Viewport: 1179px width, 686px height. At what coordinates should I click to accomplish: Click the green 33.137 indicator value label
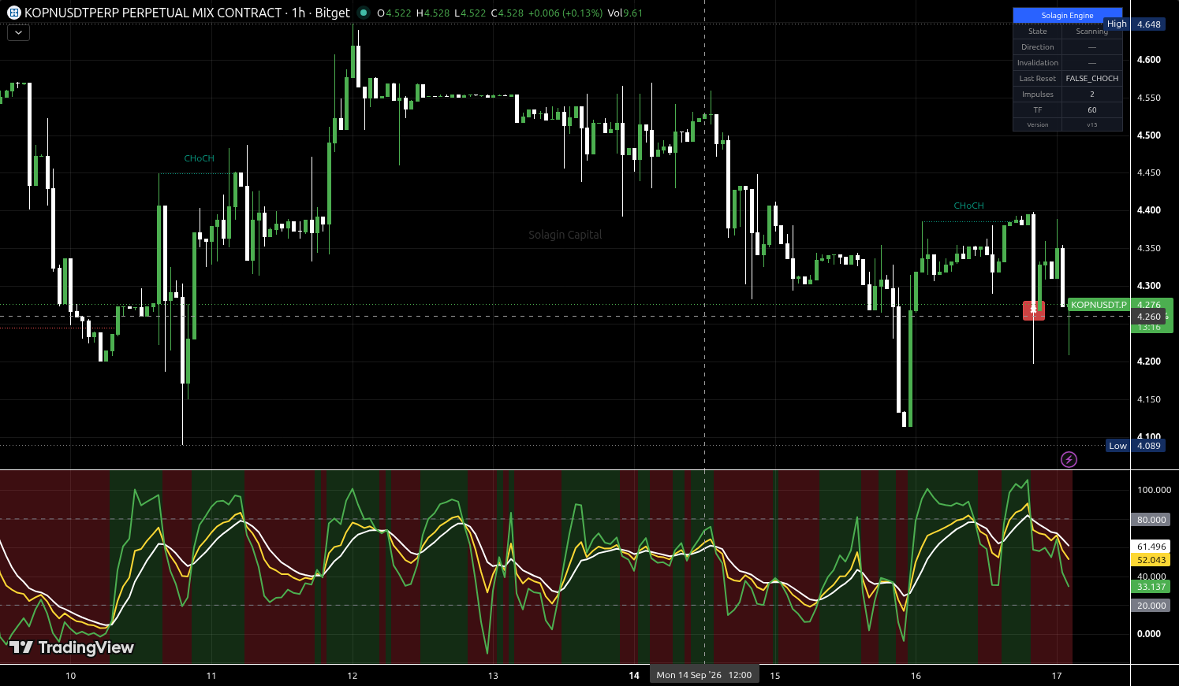click(1151, 587)
